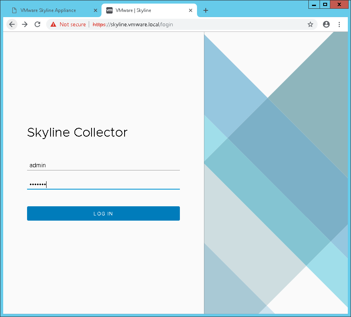Reload the Skyline login page

click(x=37, y=24)
